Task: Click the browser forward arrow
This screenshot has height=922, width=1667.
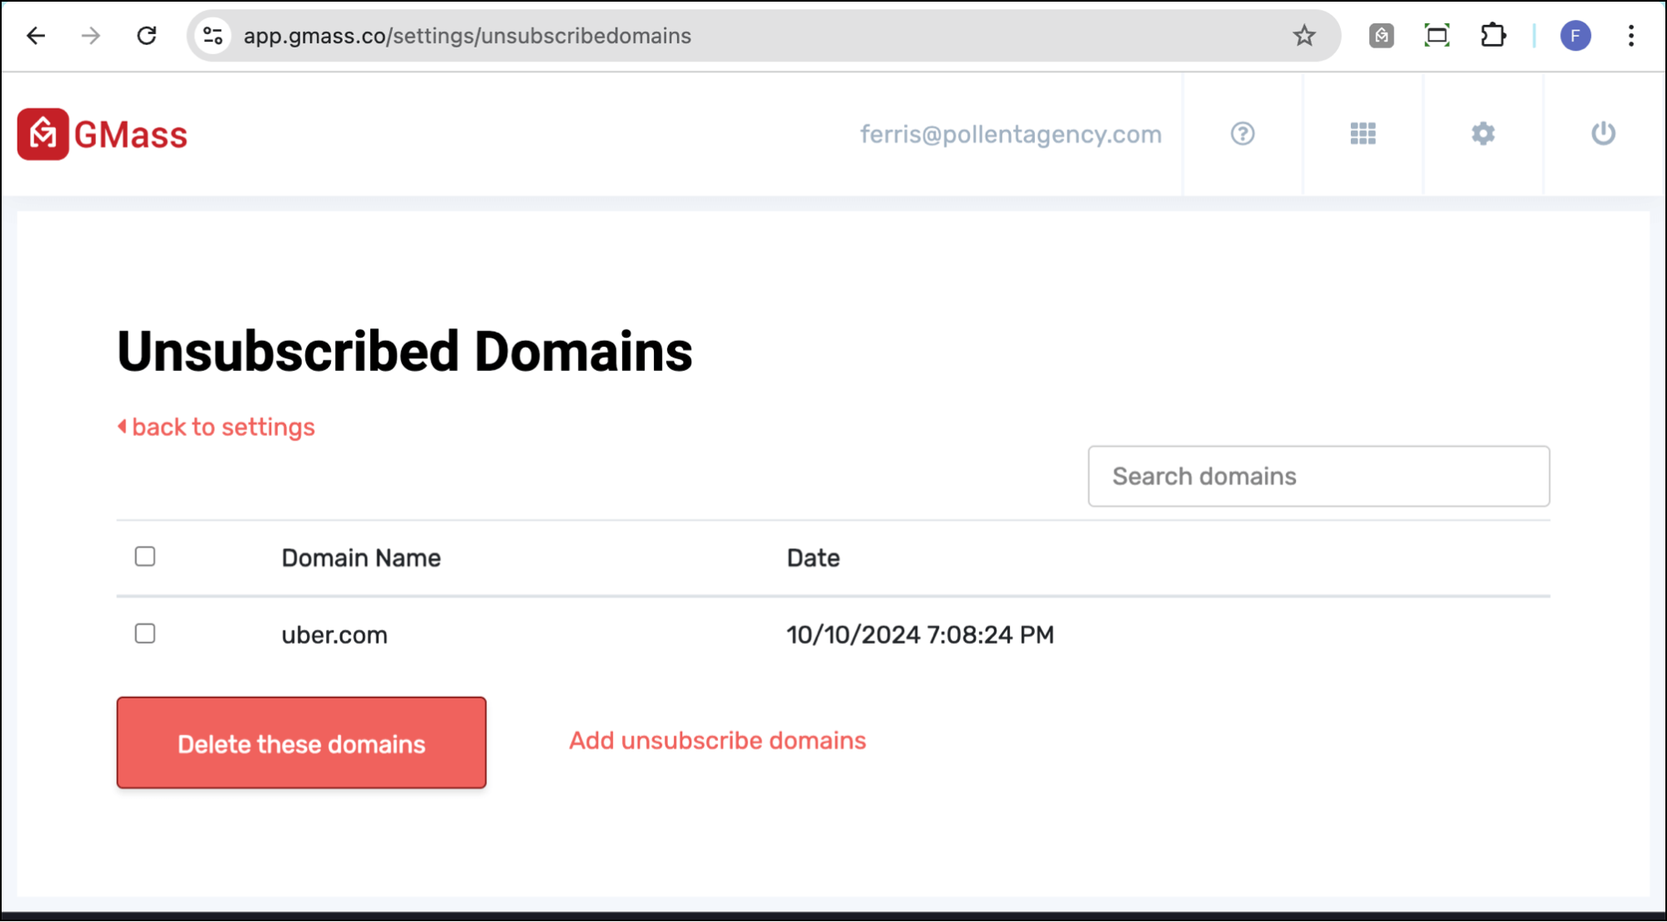Action: [x=91, y=36]
